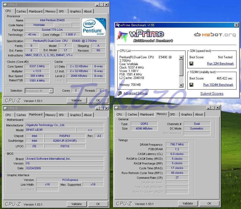This screenshot has width=241, height=209.
Task: Open the Advanced Settings link in wPrime
Action: point(136,93)
